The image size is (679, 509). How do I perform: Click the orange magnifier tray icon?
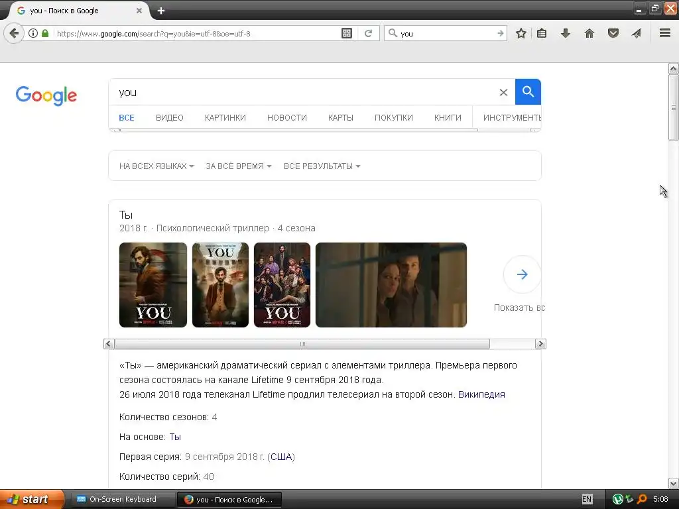[x=642, y=499]
